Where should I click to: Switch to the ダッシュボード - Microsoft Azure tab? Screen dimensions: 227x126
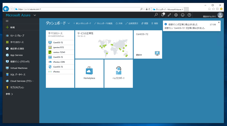[168, 9]
